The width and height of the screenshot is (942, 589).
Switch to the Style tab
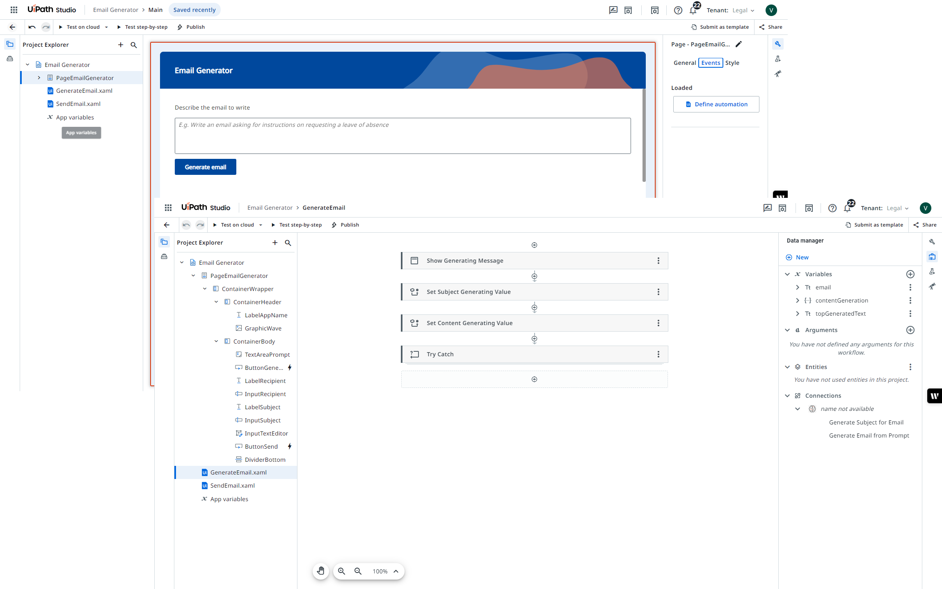click(732, 63)
